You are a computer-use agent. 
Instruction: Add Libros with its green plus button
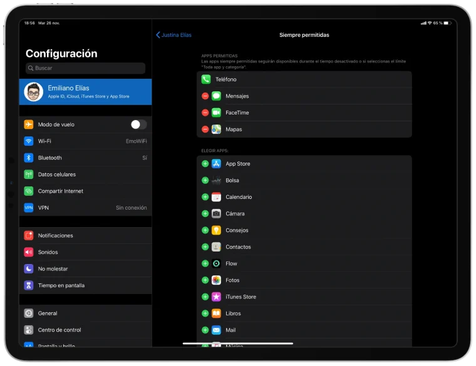click(205, 313)
